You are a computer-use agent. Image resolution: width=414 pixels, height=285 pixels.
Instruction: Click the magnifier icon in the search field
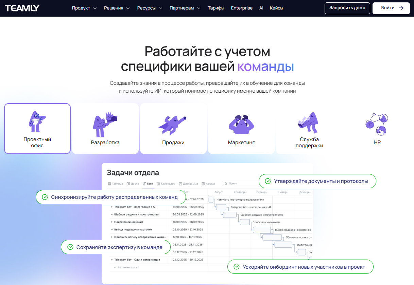226,183
